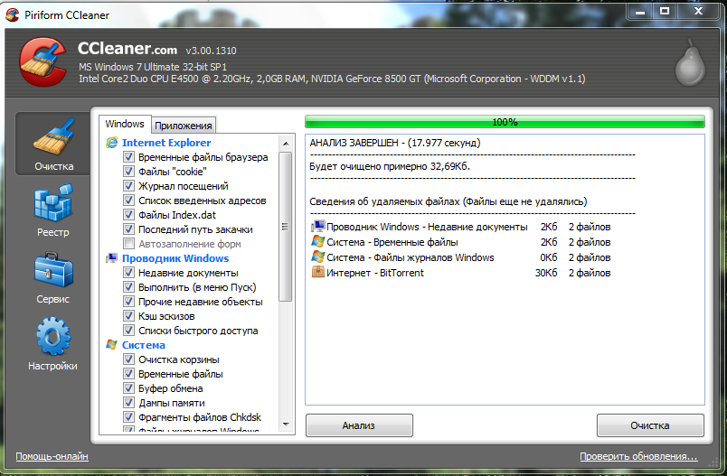This screenshot has height=476, width=727.
Task: Open the Помощь-онлайн link
Action: pos(52,456)
